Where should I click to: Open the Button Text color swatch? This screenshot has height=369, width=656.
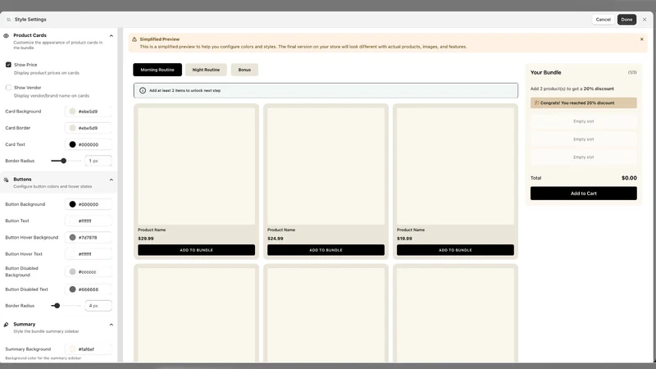(x=72, y=221)
